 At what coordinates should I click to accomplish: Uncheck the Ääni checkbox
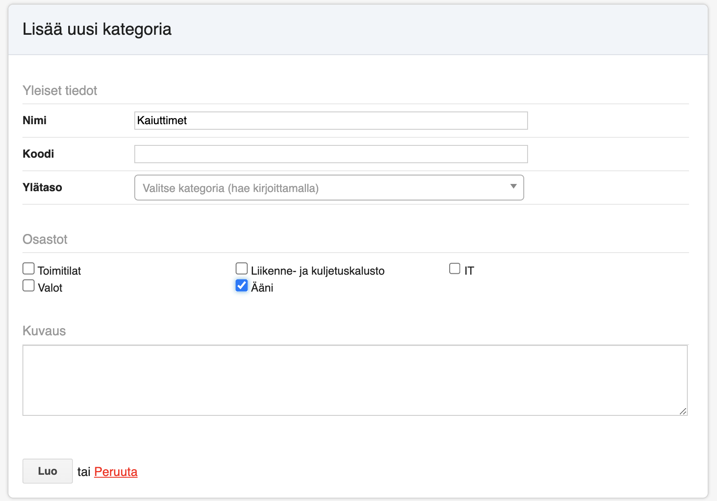click(x=242, y=286)
